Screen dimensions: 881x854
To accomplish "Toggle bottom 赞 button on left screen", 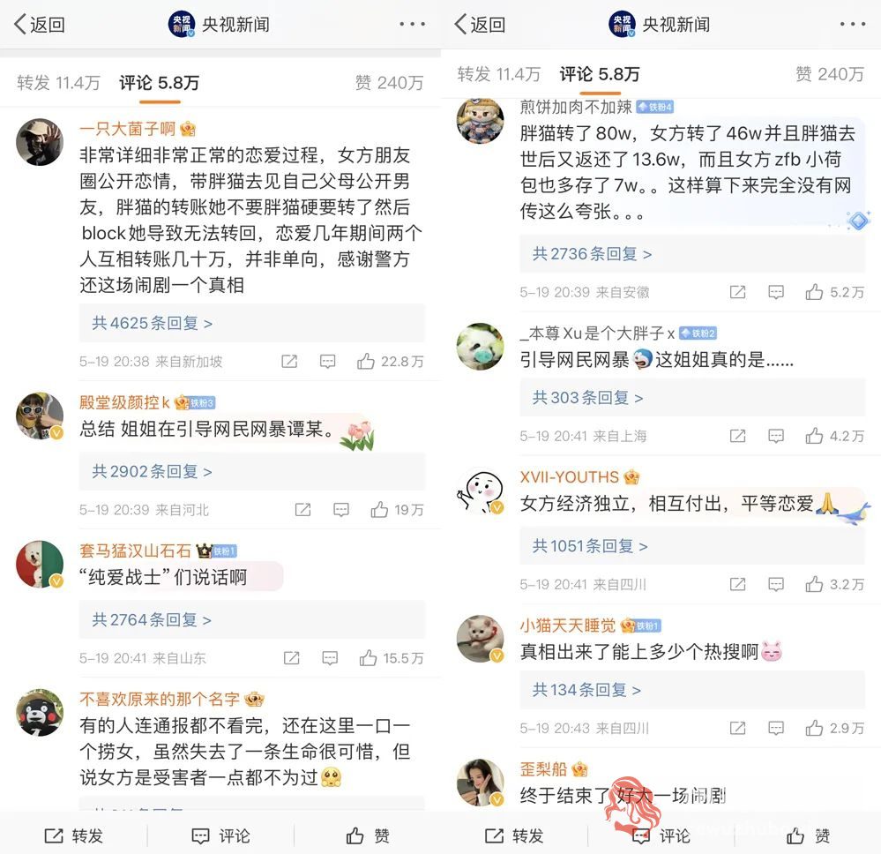I will (368, 836).
